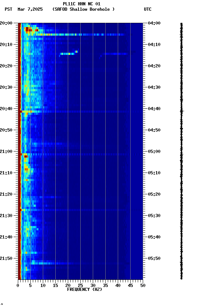The height and width of the screenshot is (308, 197).
Task: Click the bright broadband streak near 20:05
Action: pos(77,35)
